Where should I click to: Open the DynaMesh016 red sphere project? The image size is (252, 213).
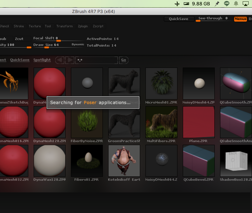(x=14, y=122)
